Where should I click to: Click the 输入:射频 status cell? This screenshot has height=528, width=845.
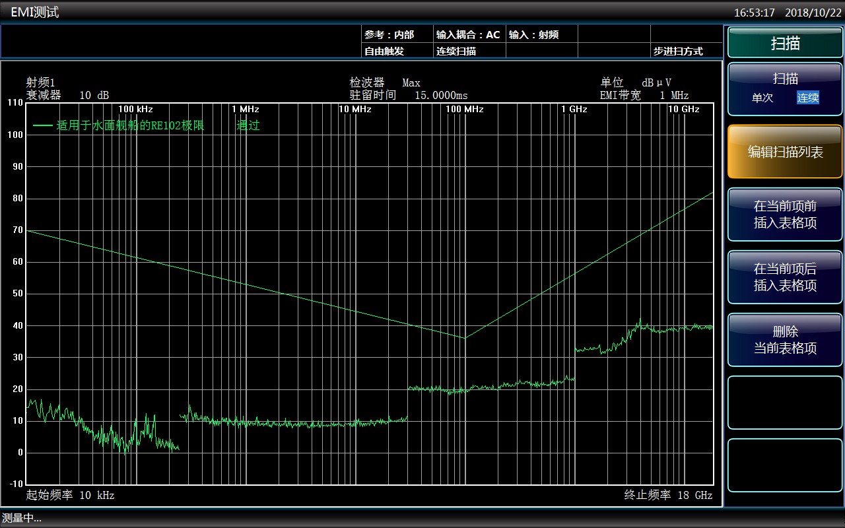(533, 35)
